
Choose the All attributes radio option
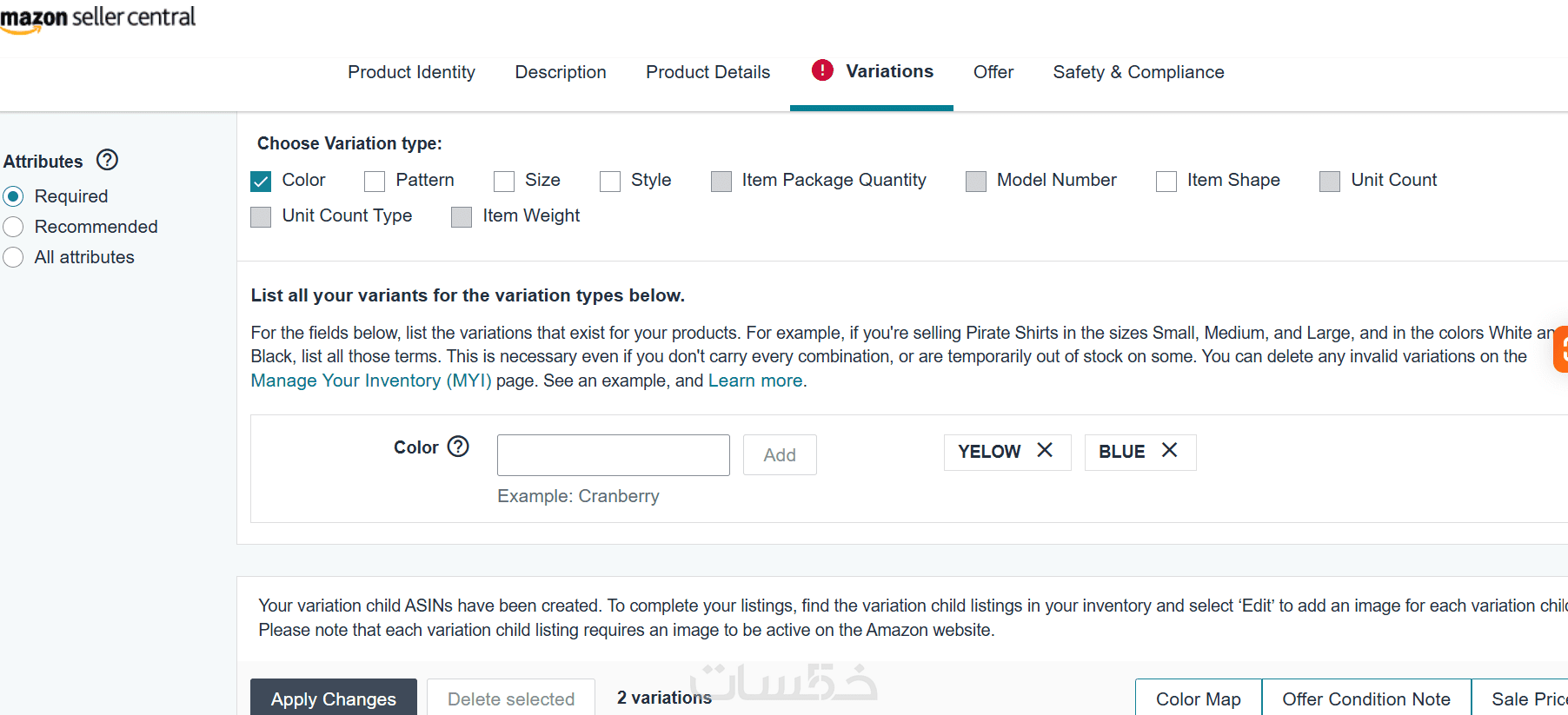tap(13, 257)
